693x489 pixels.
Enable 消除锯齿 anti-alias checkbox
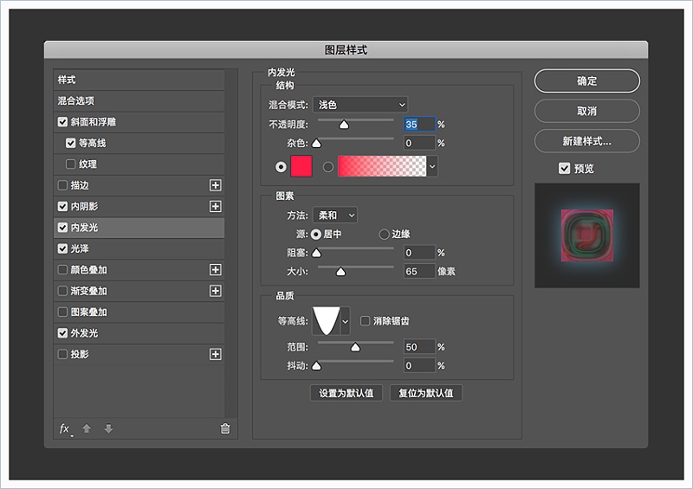coord(365,321)
